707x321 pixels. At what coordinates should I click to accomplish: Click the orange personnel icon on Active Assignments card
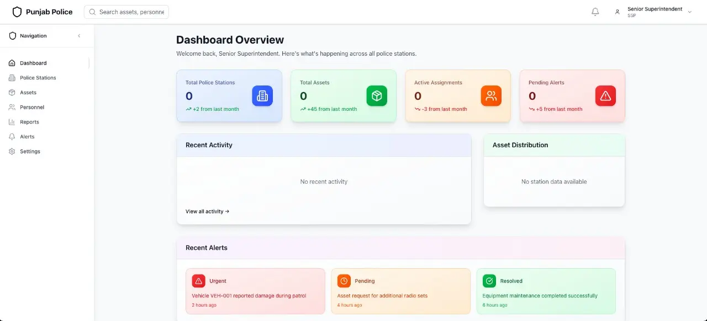(x=491, y=95)
